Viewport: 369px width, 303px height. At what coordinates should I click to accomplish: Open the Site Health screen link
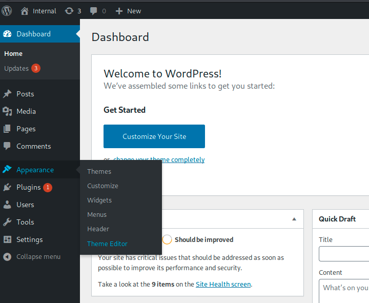coord(223,285)
